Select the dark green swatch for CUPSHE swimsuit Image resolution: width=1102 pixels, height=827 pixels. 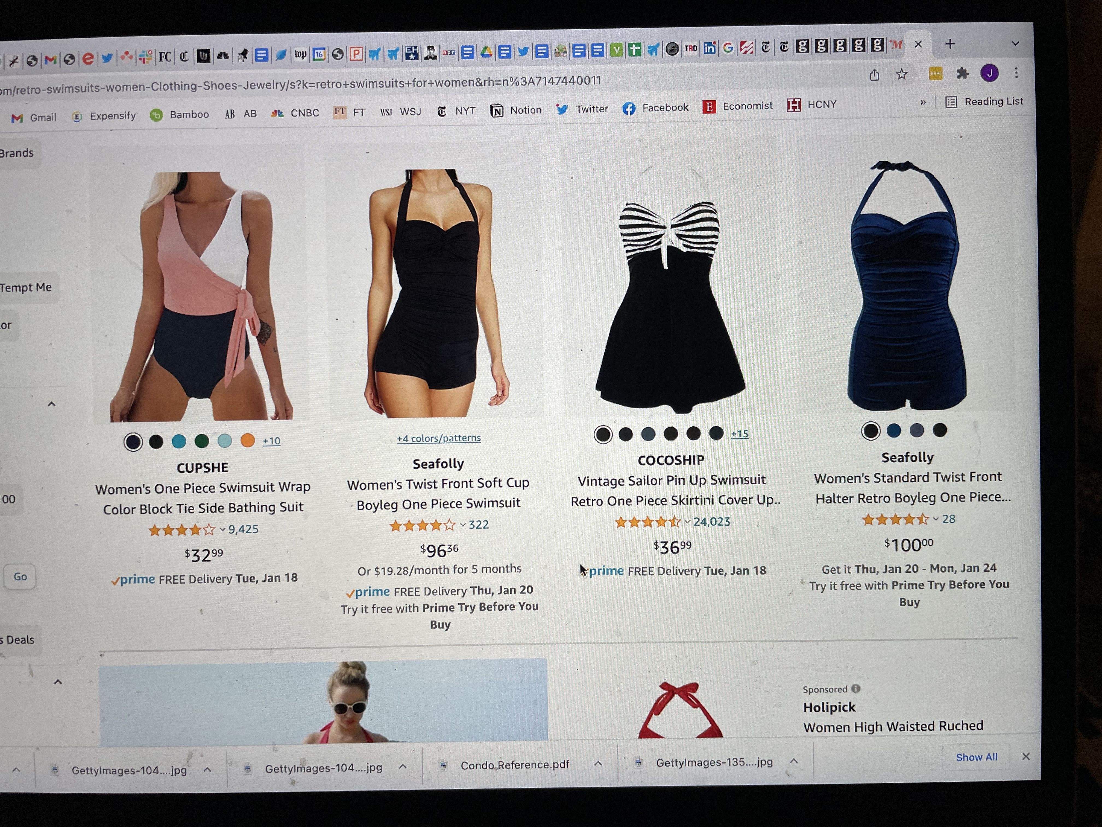pyautogui.click(x=202, y=441)
